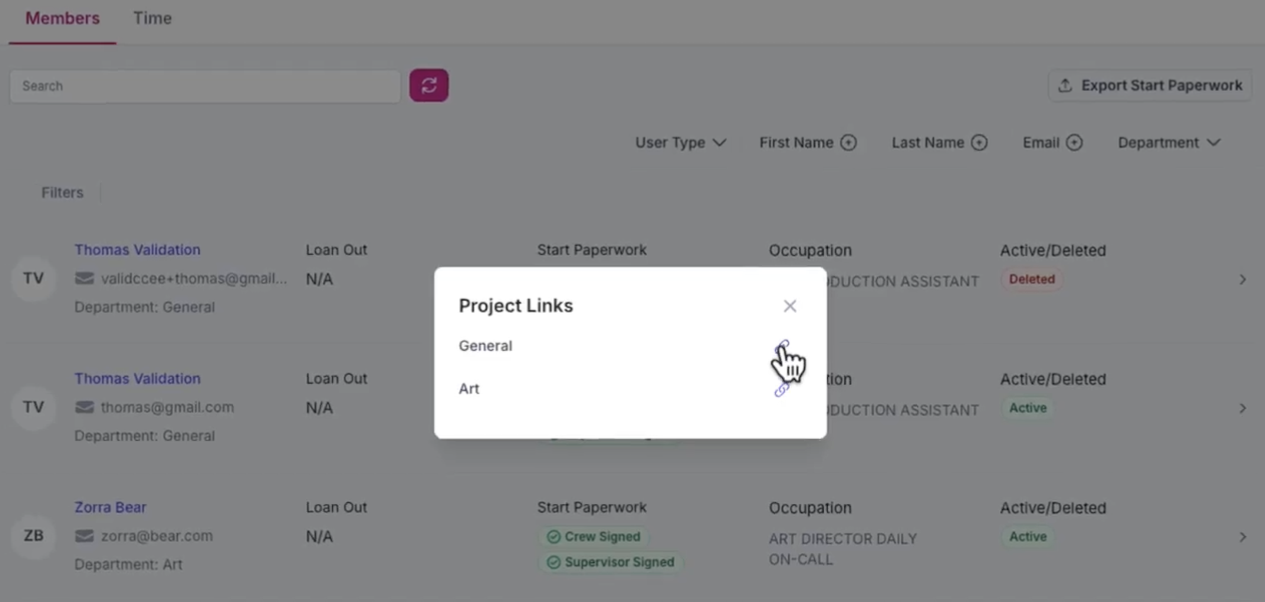Click the Project Links dialog title
The height and width of the screenshot is (602, 1265).
pyautogui.click(x=516, y=306)
